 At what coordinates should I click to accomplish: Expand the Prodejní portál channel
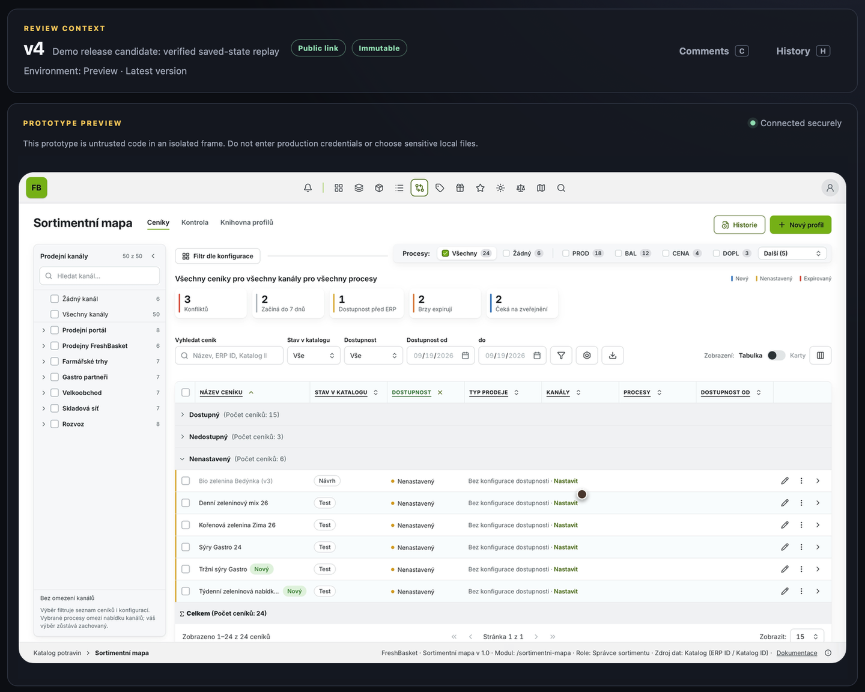pyautogui.click(x=44, y=330)
